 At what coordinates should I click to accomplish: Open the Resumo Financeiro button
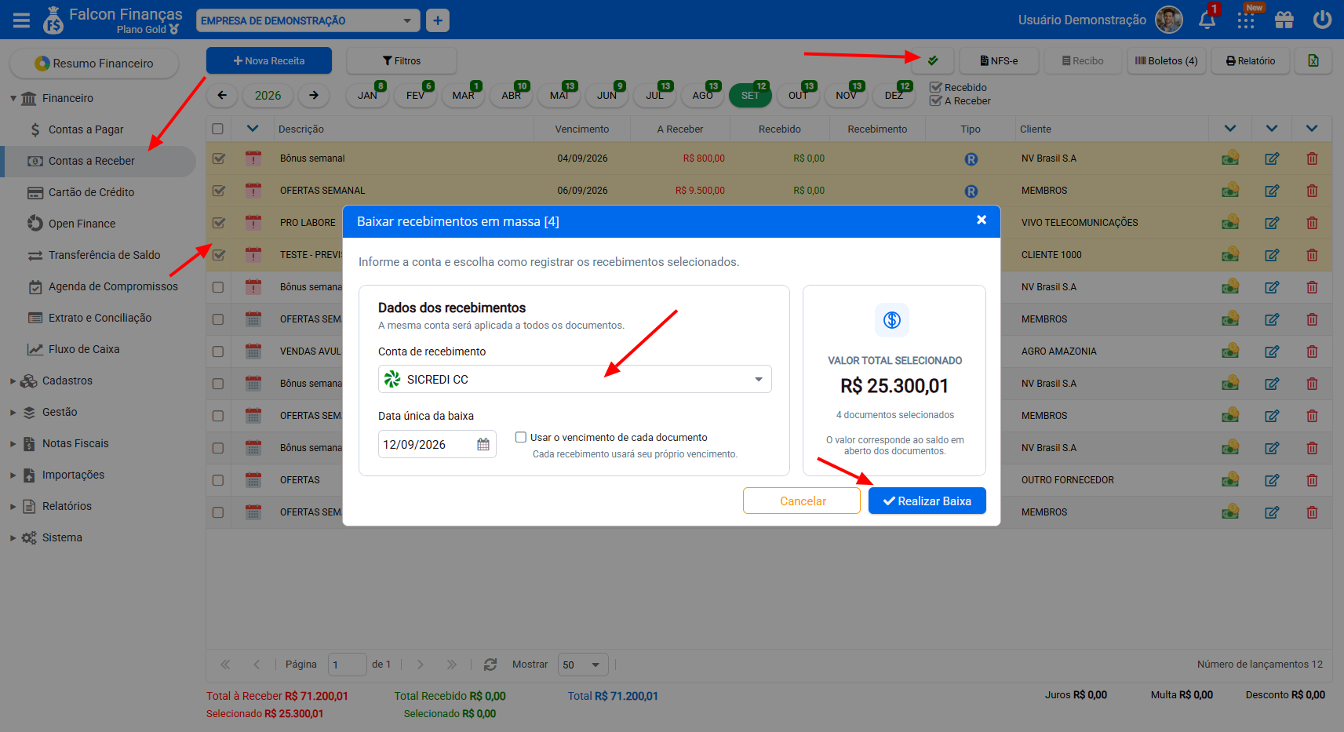click(94, 63)
